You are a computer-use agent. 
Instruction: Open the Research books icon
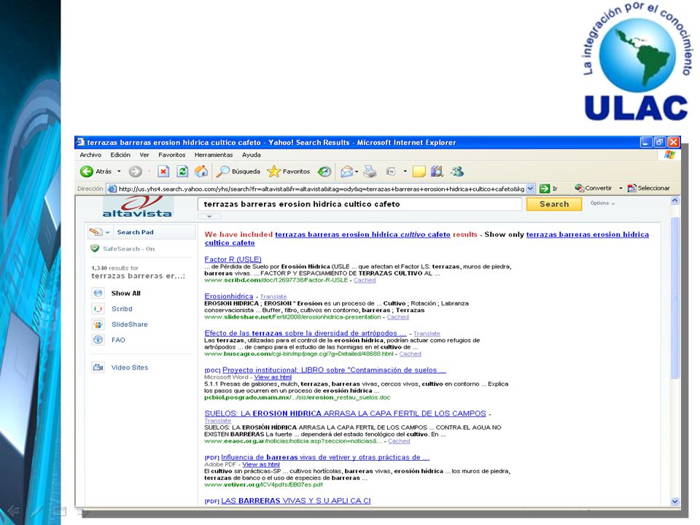coord(437,171)
